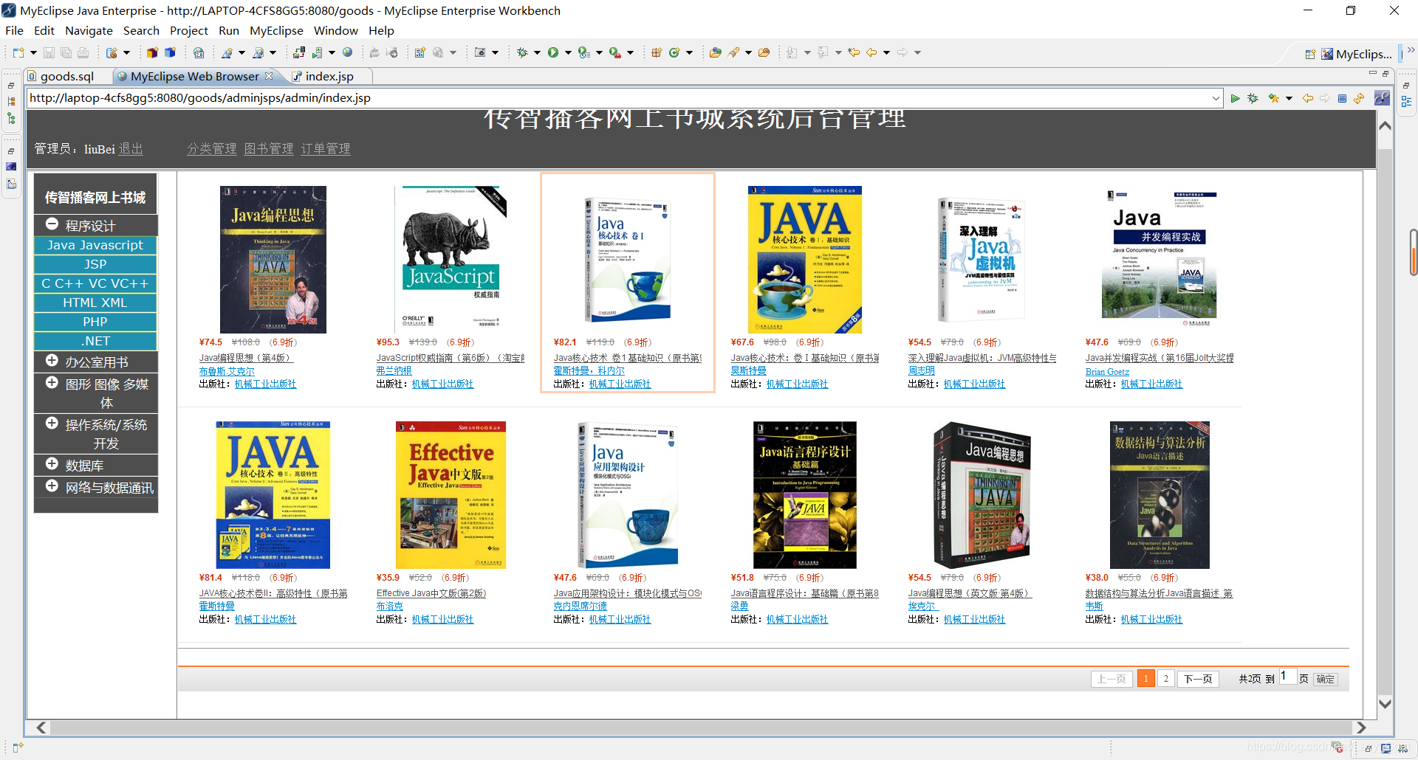Image resolution: width=1418 pixels, height=760 pixels.
Task: Open the Navigate menu
Action: (89, 31)
